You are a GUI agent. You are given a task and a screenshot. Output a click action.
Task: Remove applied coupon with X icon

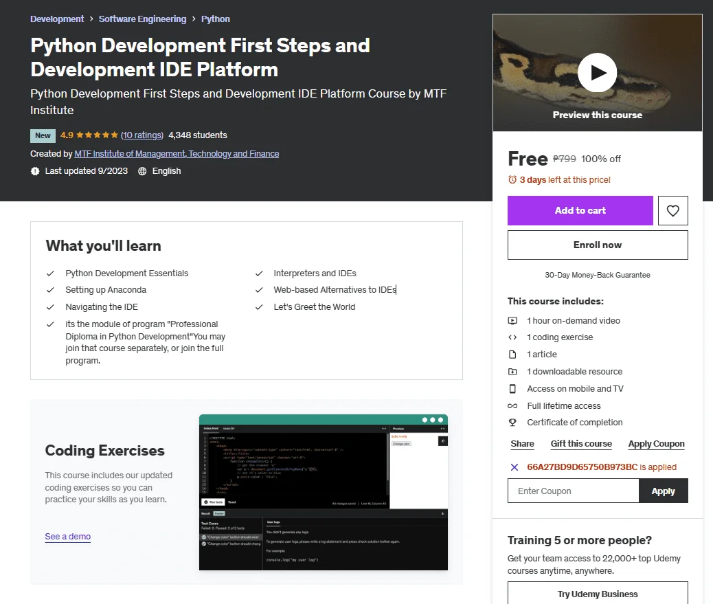[x=514, y=467]
